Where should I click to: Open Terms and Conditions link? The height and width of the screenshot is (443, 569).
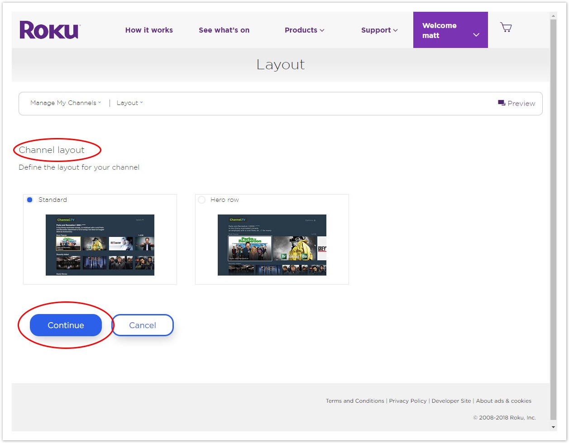(x=355, y=401)
